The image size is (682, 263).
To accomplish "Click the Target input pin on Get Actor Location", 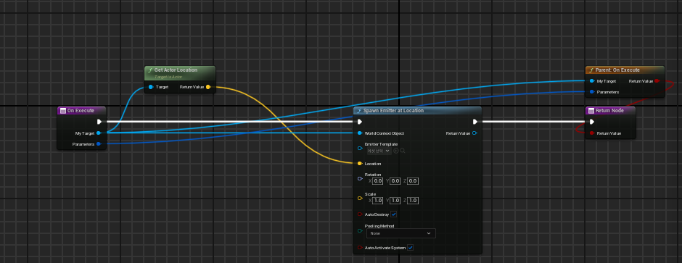I will click(150, 87).
